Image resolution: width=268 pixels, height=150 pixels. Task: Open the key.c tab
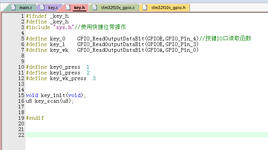click(x=53, y=8)
